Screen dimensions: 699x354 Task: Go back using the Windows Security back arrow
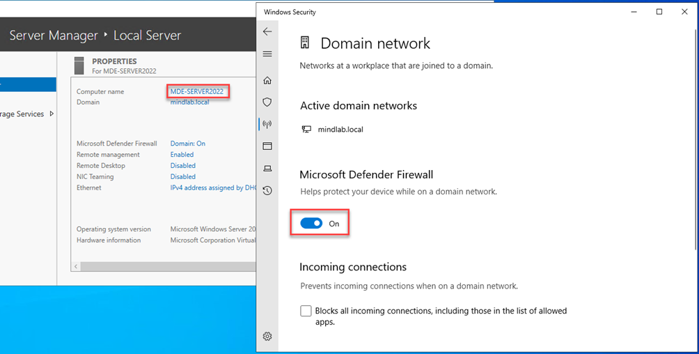point(267,31)
